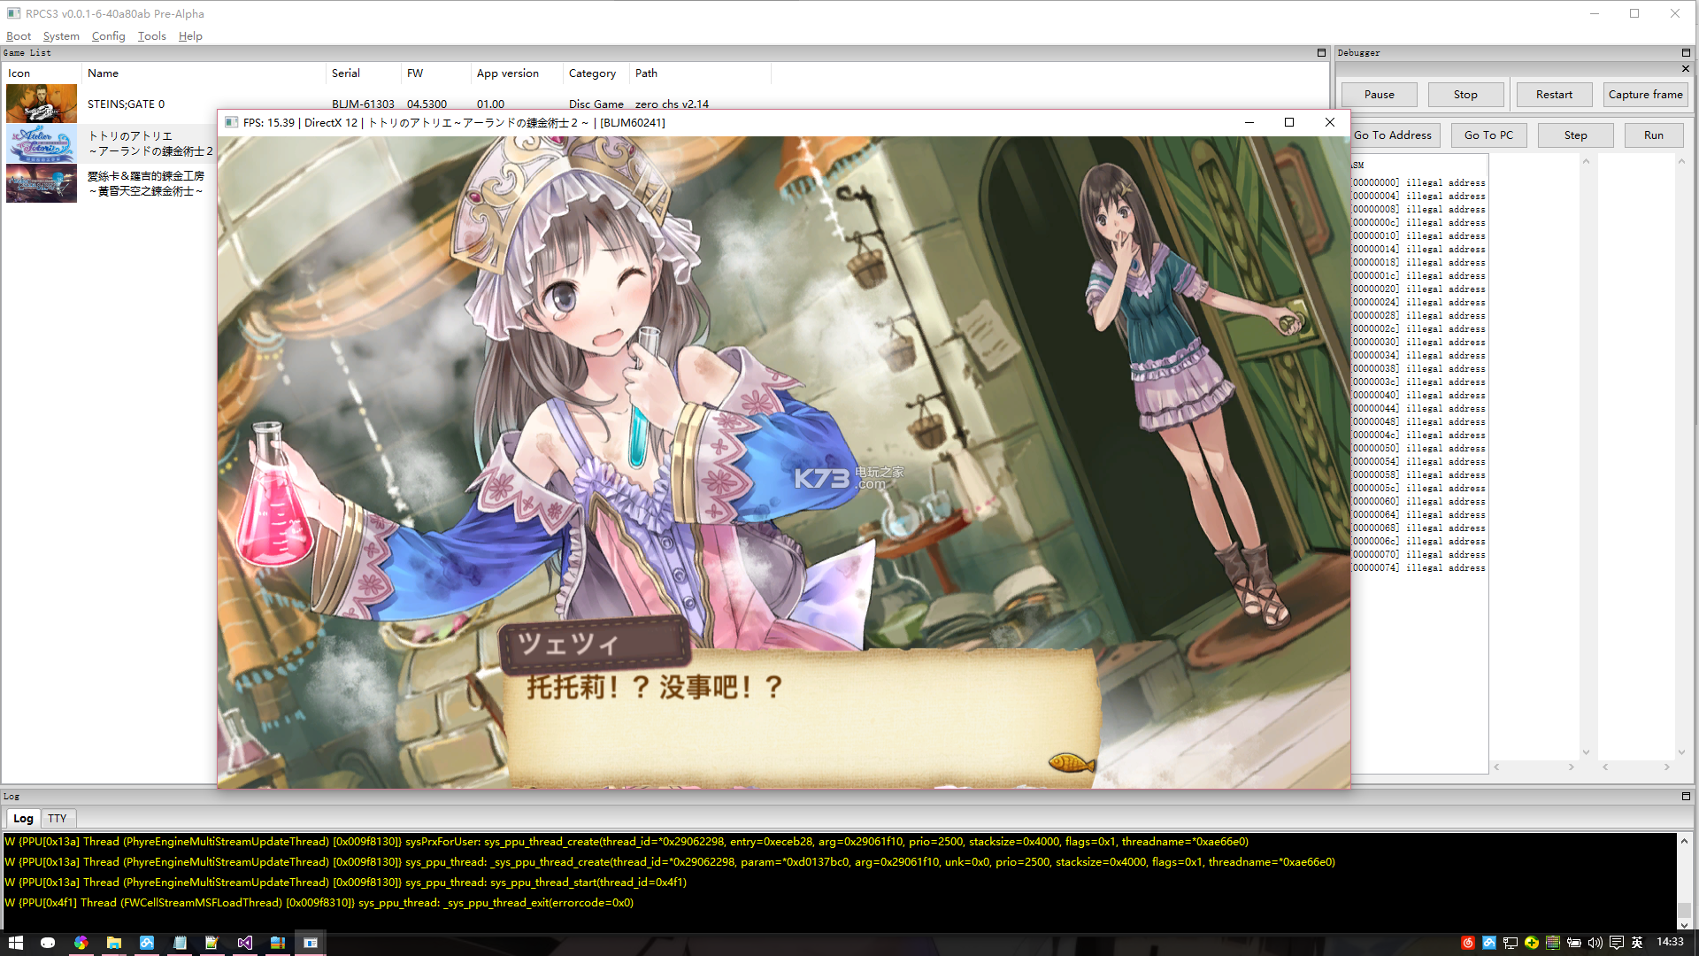The width and height of the screenshot is (1699, 956).
Task: Click the RPCS3 taskbar button
Action: (311, 943)
